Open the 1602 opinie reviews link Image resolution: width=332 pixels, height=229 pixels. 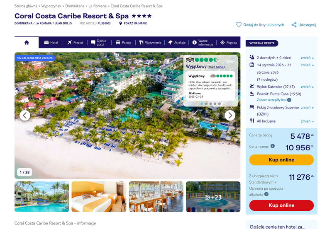point(216,67)
